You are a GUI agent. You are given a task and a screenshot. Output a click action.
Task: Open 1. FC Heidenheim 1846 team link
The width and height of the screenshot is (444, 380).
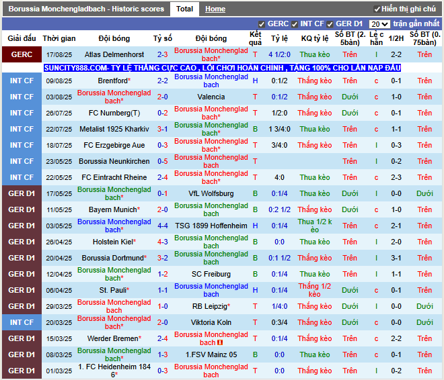coord(114,371)
